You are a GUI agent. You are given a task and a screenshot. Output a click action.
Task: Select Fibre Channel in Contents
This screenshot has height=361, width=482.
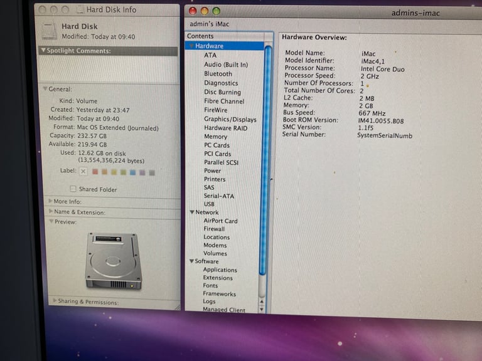click(x=224, y=101)
